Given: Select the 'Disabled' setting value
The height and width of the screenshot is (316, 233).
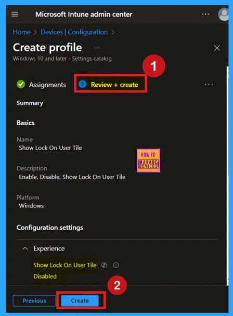Looking at the screenshot, I should click(45, 276).
